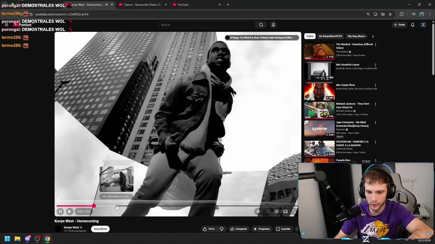This screenshot has width=435, height=244.
Task: Open Discord from the taskbar
Action: point(28,239)
